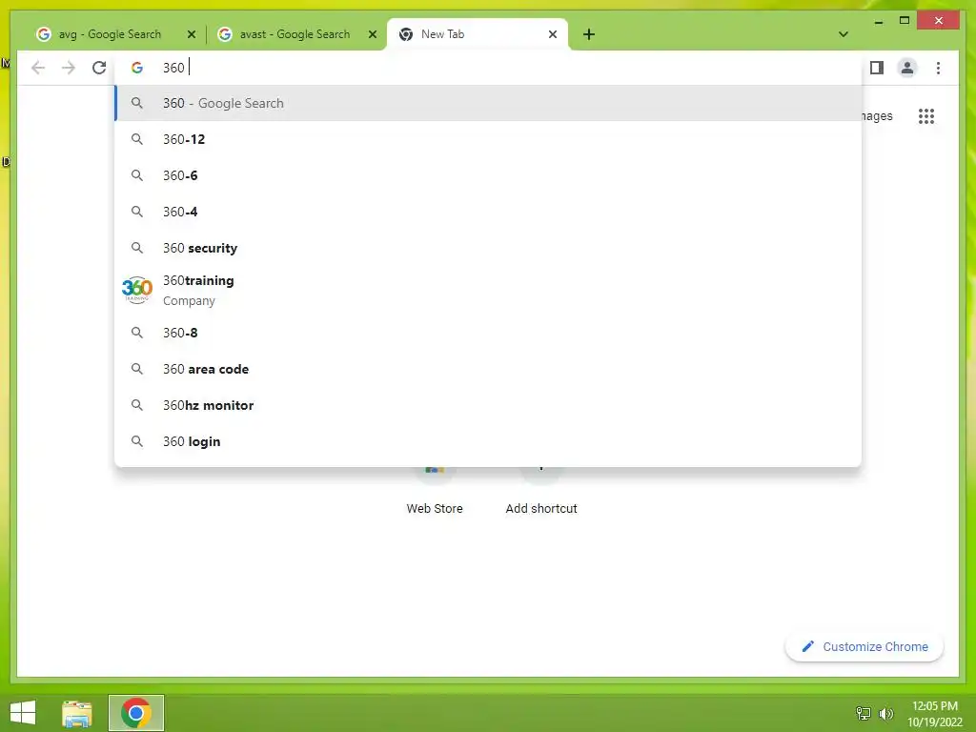This screenshot has width=976, height=732.
Task: Open a new tab with plus button
Action: pos(589,34)
